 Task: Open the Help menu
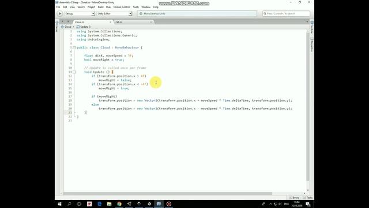click(156, 7)
